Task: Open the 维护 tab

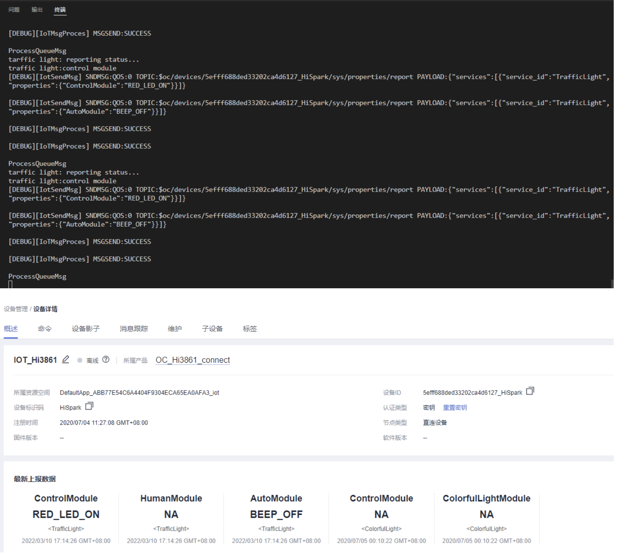Action: pos(175,329)
